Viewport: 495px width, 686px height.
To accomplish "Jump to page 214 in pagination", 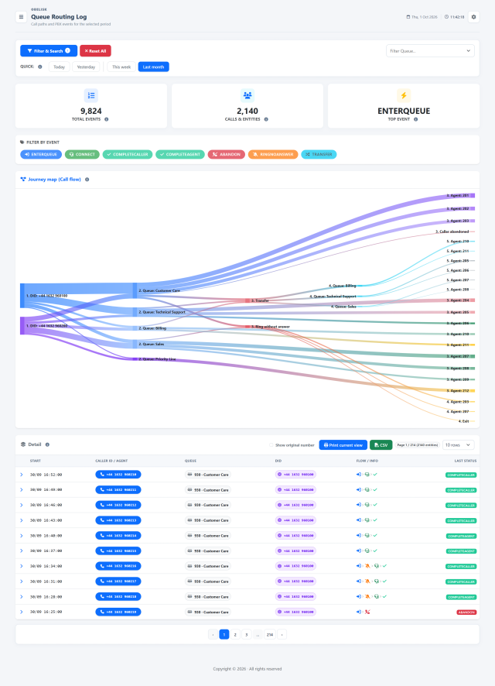I will point(270,634).
